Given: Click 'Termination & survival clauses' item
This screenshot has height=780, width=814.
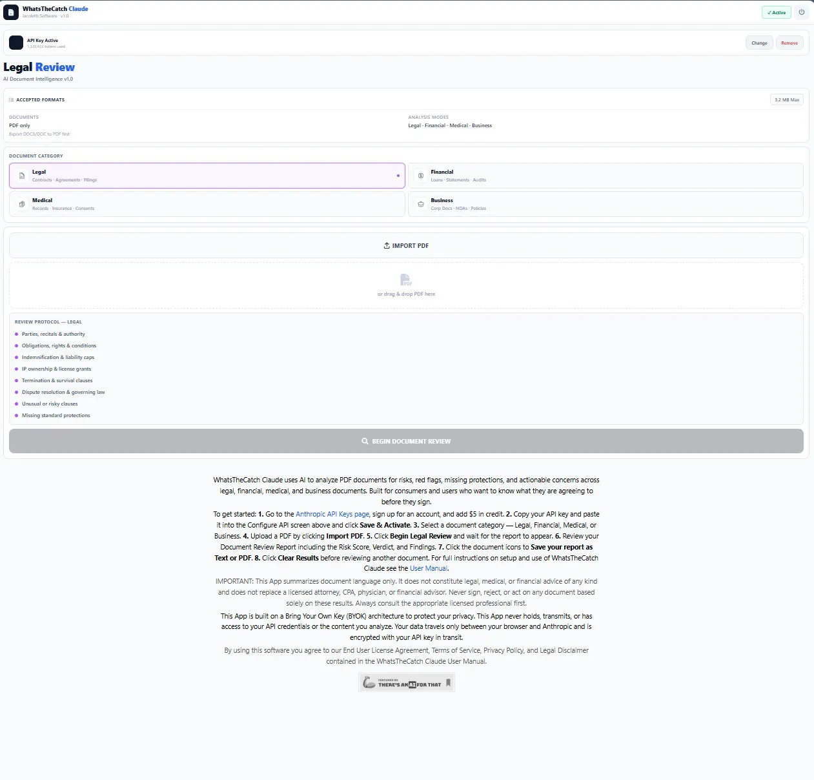Looking at the screenshot, I should (x=57, y=380).
